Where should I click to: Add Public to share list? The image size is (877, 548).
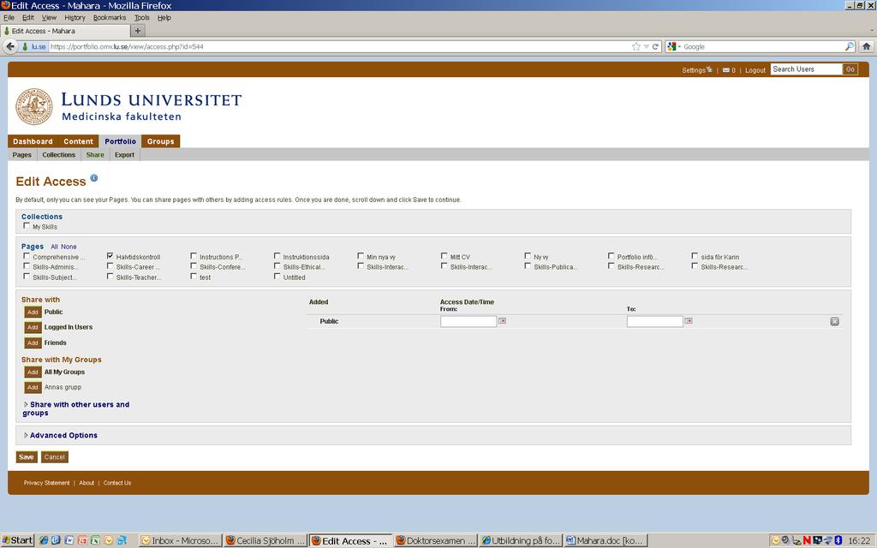tap(33, 312)
